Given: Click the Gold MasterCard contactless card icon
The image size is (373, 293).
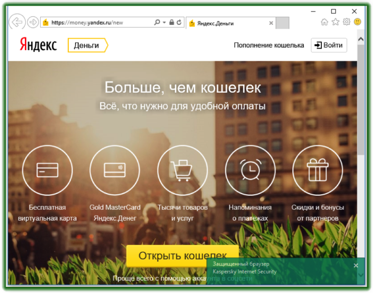Looking at the screenshot, I should (115, 170).
